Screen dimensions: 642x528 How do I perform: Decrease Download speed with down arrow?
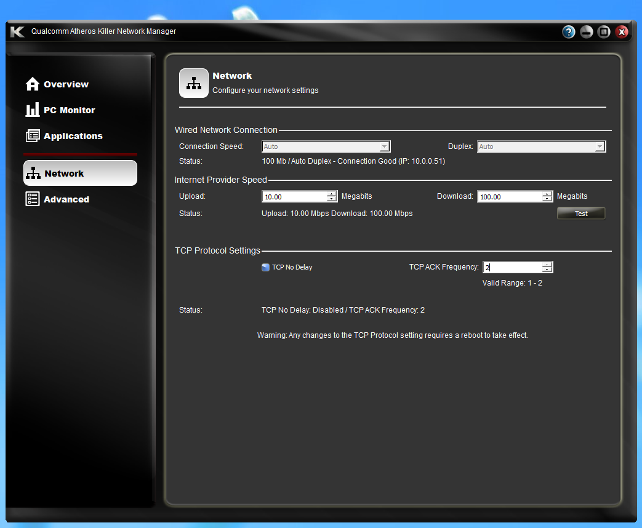[547, 199]
